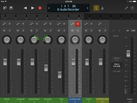Tap the battery indicator in status bar

point(134,2)
